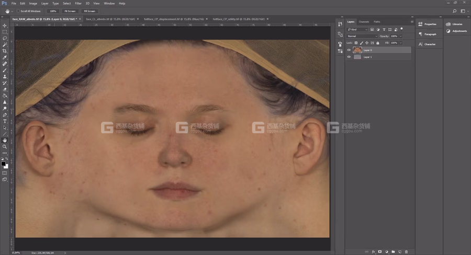
Task: Open the layer Kind filter dropdown
Action: [357, 29]
